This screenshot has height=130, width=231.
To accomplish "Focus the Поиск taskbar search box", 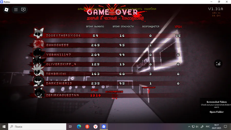I will click(x=37, y=127).
